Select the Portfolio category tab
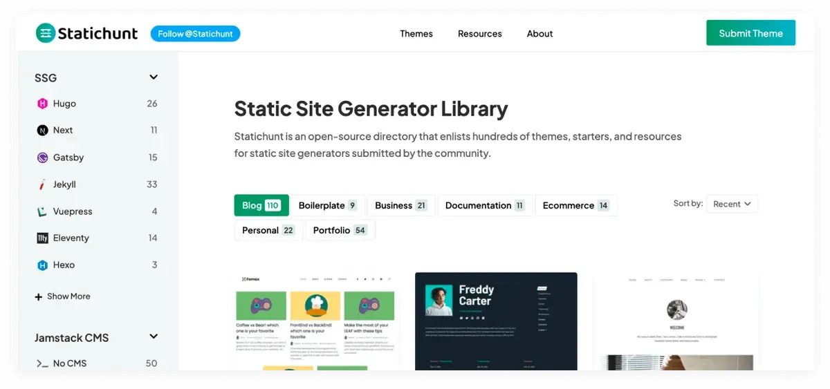830x389 pixels. click(340, 230)
